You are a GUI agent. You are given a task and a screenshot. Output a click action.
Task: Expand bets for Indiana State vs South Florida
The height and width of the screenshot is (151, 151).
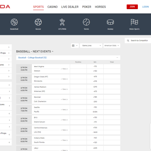point(64,140)
